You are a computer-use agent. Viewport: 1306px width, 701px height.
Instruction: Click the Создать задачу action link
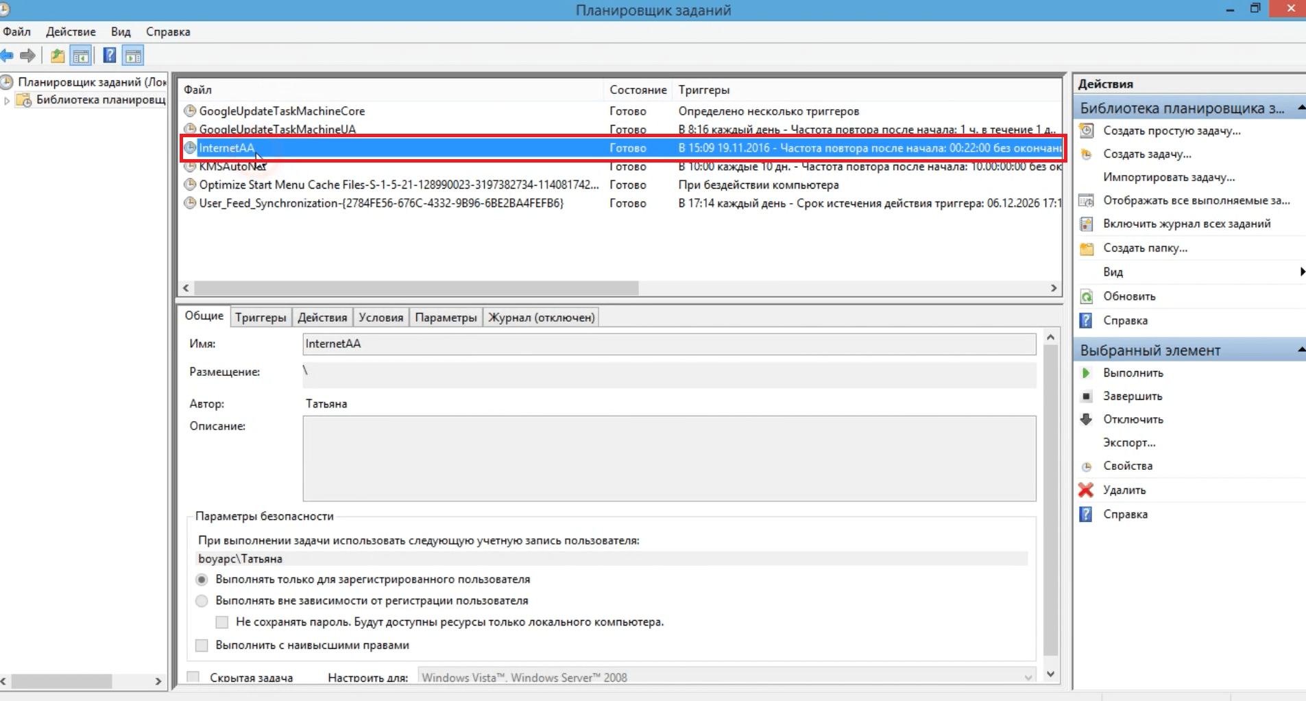click(x=1147, y=154)
